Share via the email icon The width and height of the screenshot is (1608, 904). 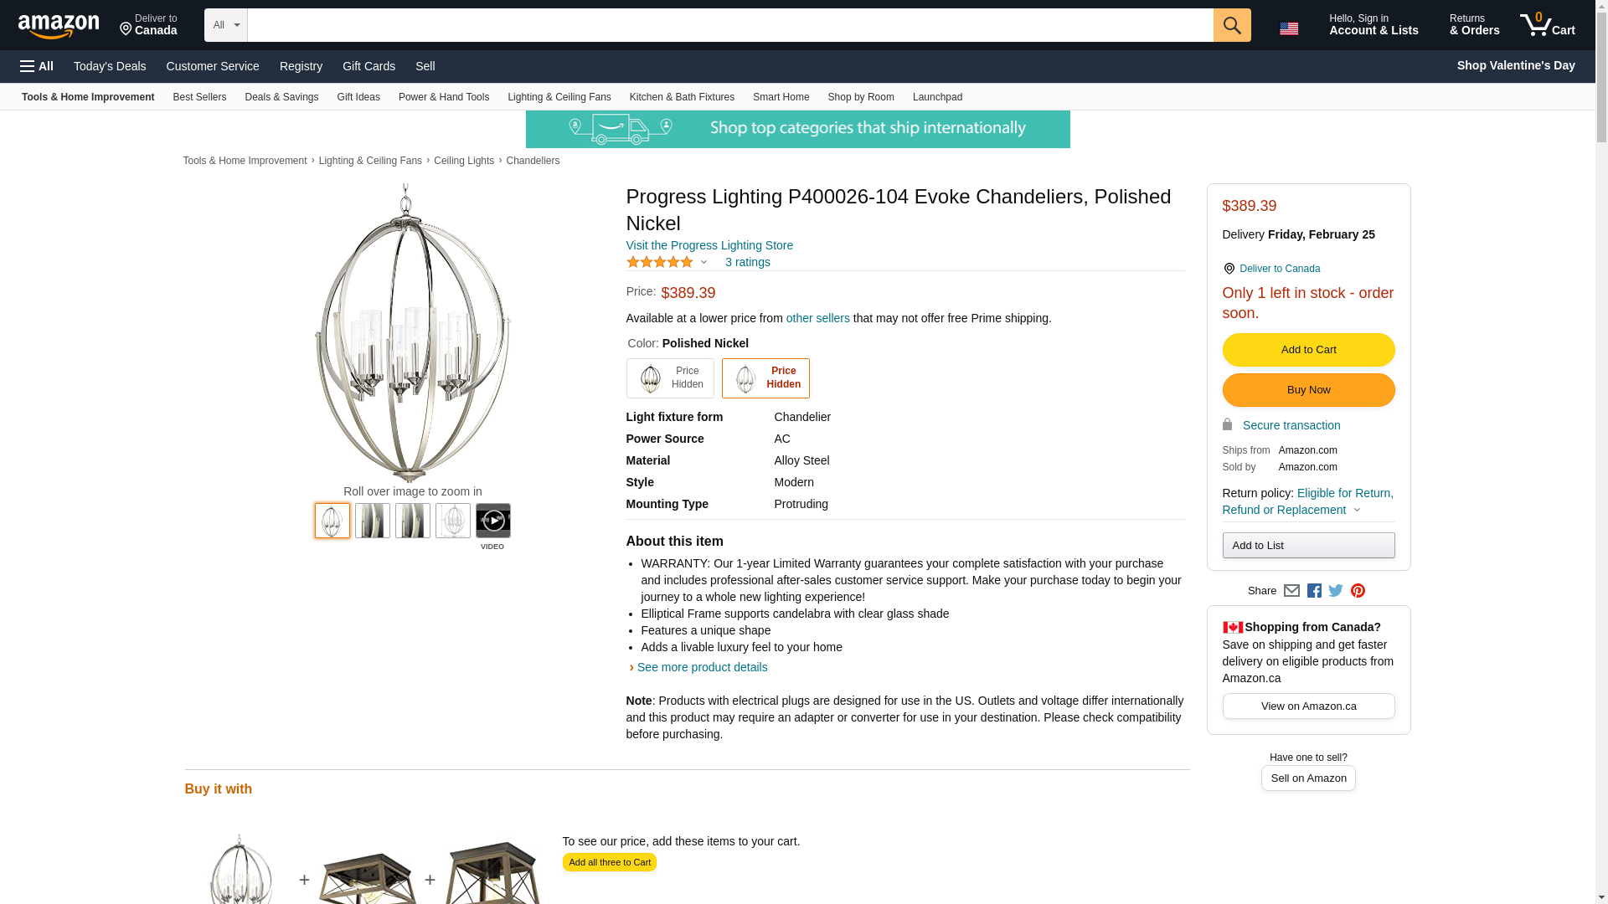[1291, 591]
